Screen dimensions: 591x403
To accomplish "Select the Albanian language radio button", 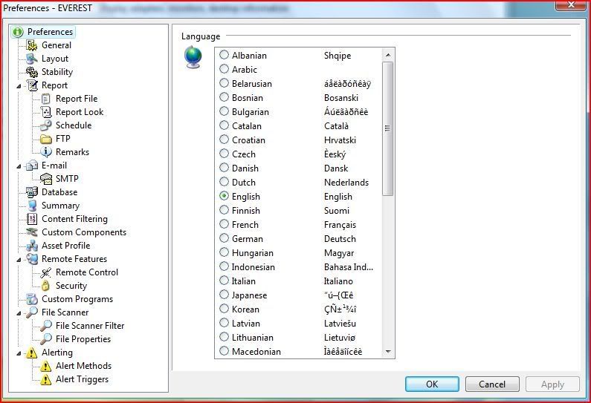I will click(224, 55).
